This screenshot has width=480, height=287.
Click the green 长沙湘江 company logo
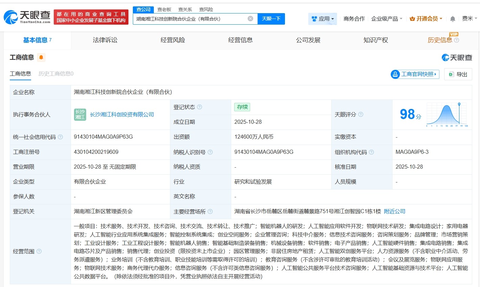tap(80, 115)
